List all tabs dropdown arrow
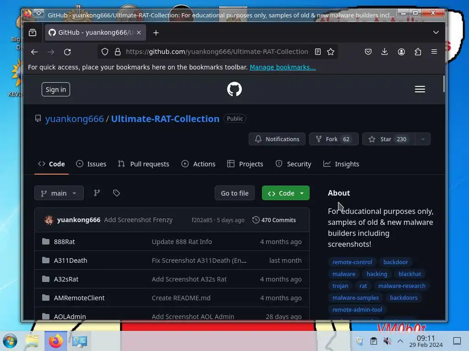Viewport: 469px width, 351px height. tap(436, 32)
